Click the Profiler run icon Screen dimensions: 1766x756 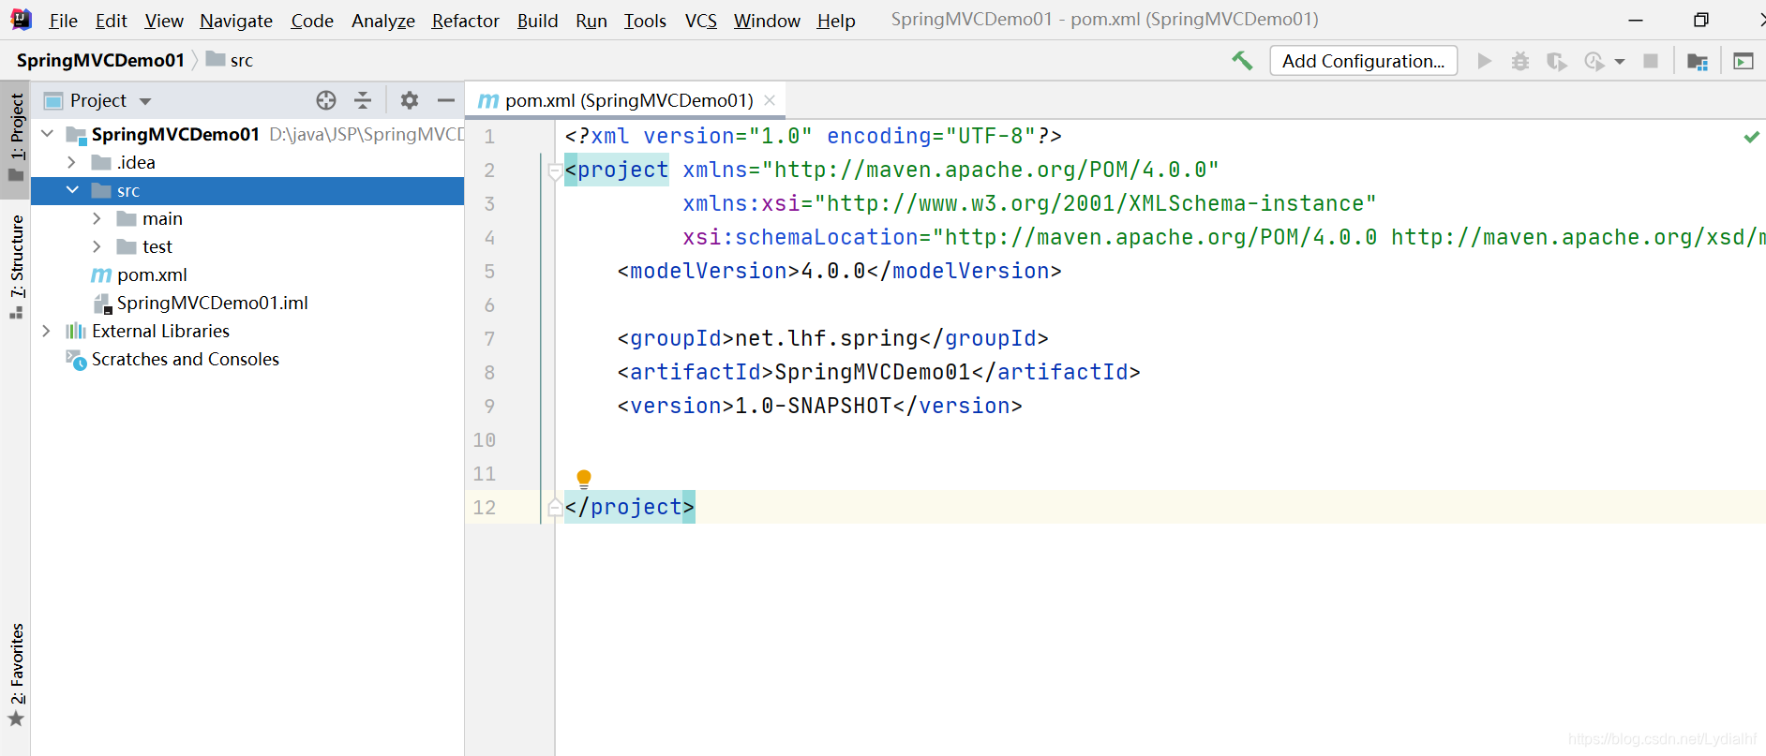tap(1594, 61)
